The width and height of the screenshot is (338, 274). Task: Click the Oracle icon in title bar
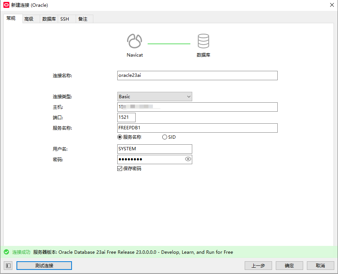point(6,5)
